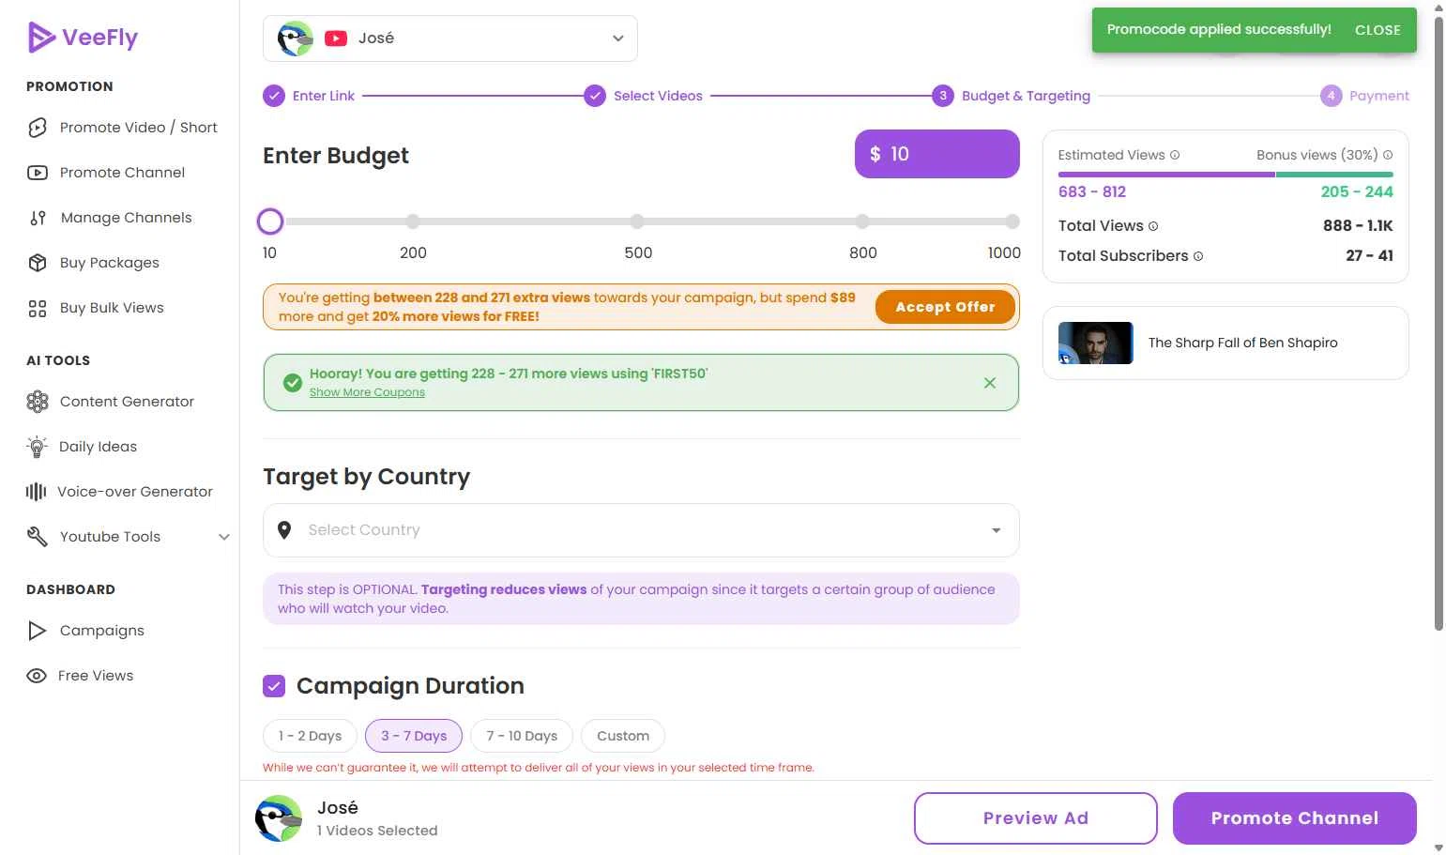
Task: Click the location pin icon in country field
Action: (x=284, y=530)
